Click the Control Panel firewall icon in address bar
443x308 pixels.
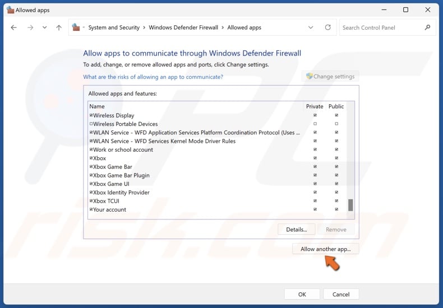76,27
